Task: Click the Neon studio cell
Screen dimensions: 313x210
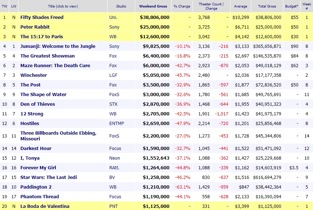Action: [x=115, y=158]
